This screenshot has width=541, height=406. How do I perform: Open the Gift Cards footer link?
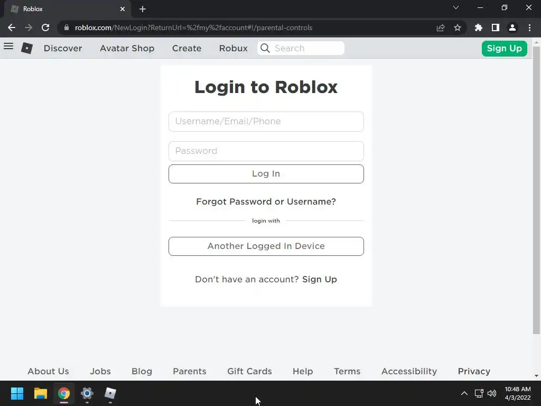click(x=249, y=371)
